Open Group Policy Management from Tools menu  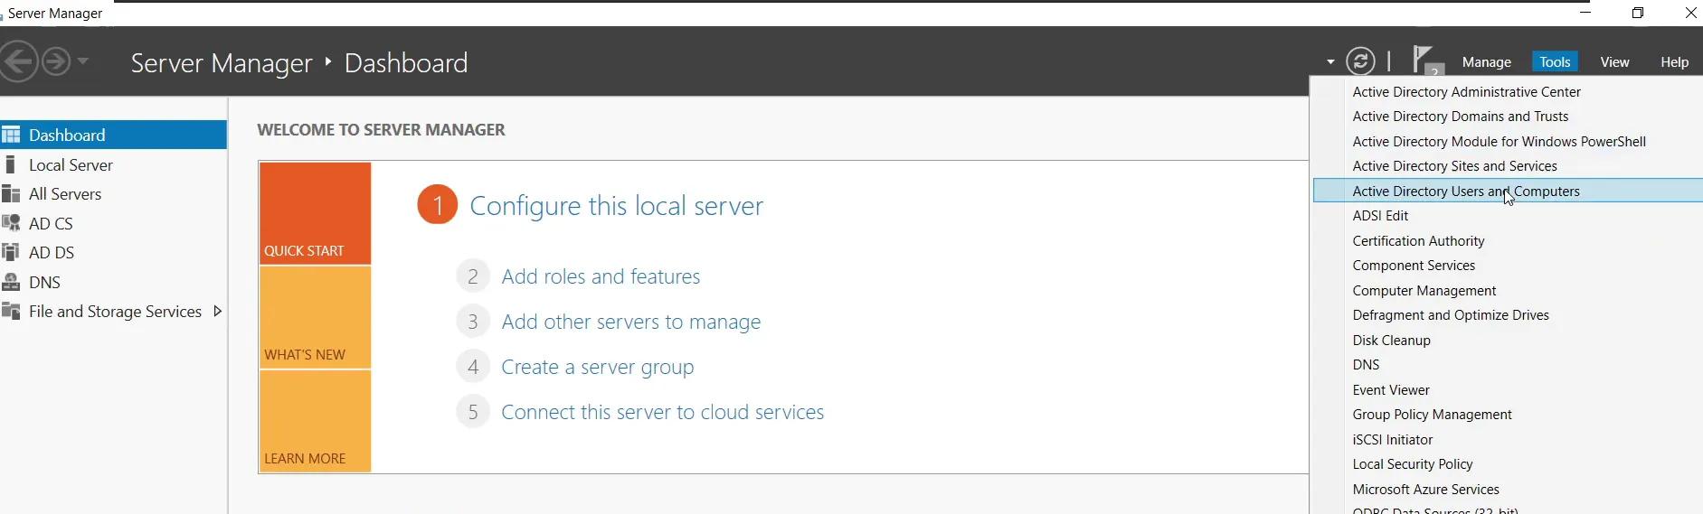point(1432,415)
